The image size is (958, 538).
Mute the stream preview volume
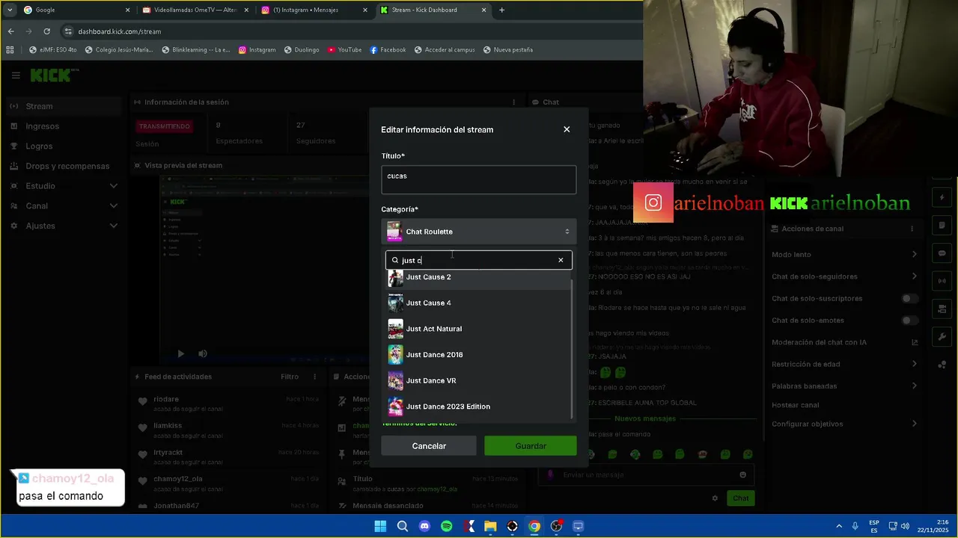202,353
